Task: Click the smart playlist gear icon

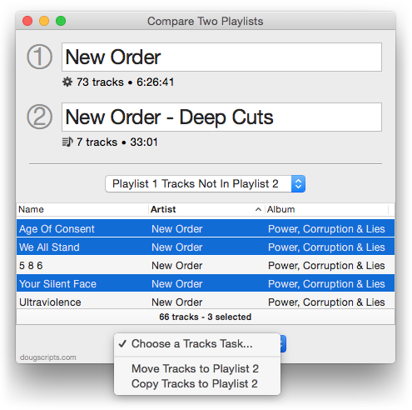Action: click(x=67, y=82)
